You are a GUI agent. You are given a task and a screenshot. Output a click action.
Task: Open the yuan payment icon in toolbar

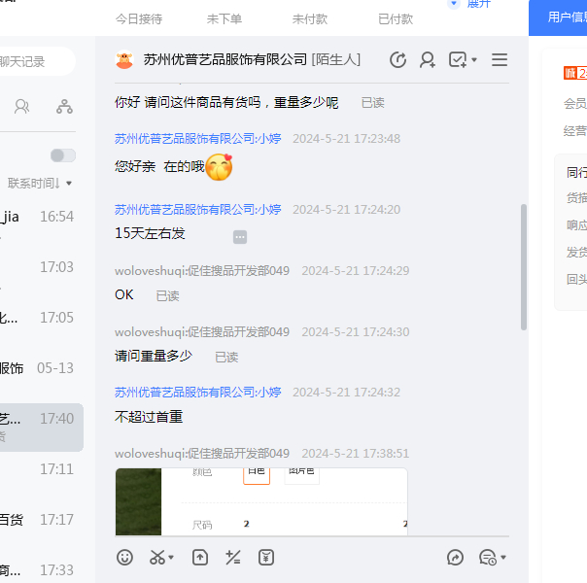point(266,557)
